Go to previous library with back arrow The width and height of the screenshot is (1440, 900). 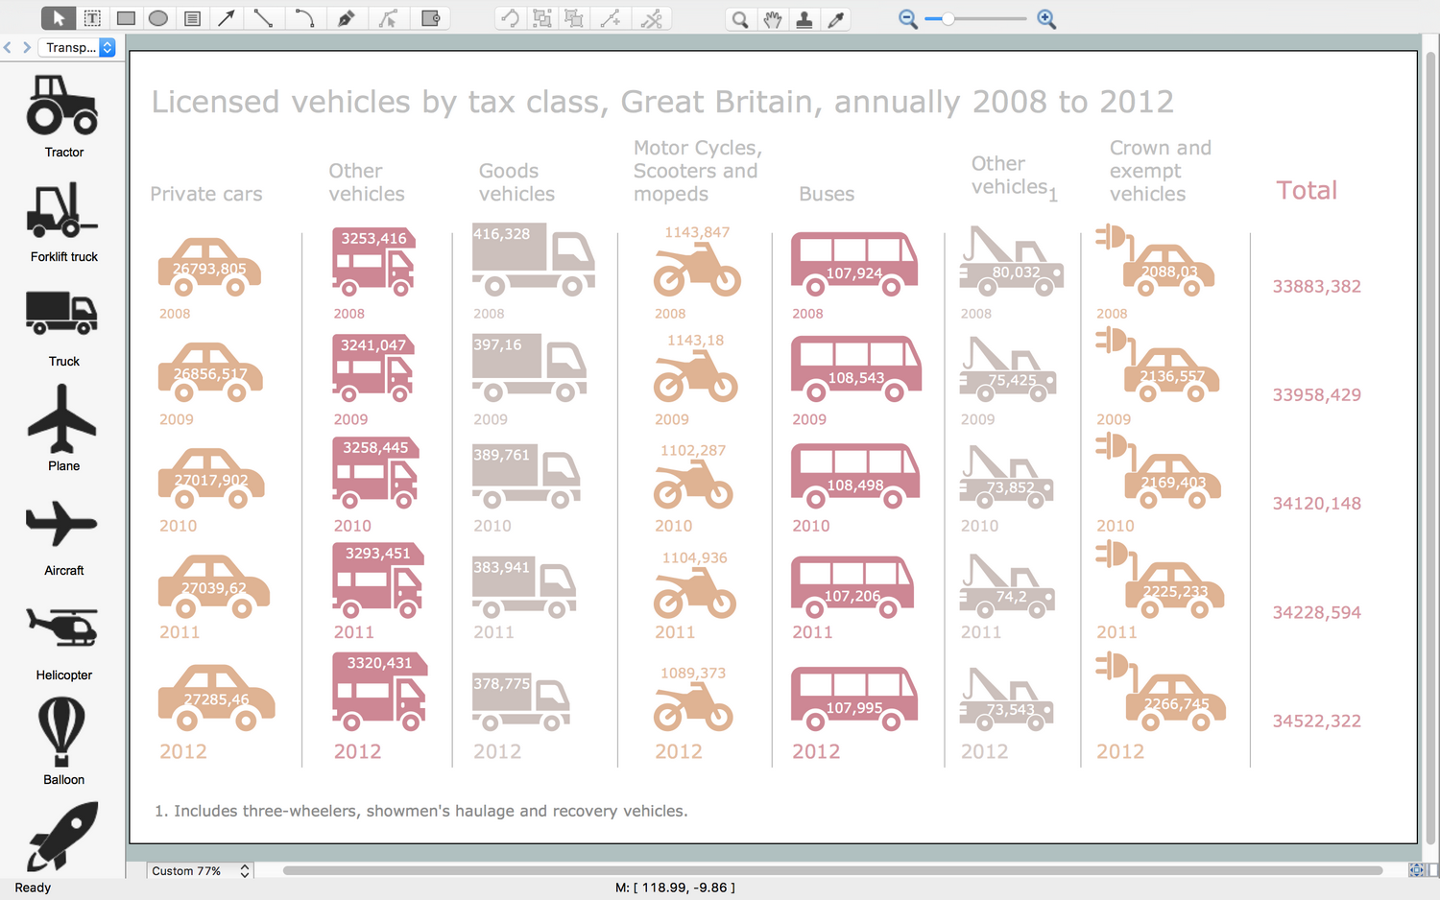8,47
